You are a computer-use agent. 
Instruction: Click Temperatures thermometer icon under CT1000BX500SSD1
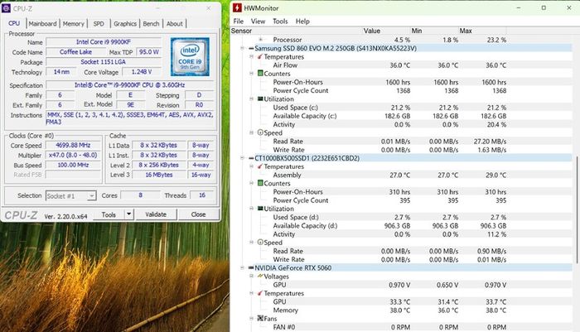coord(260,166)
